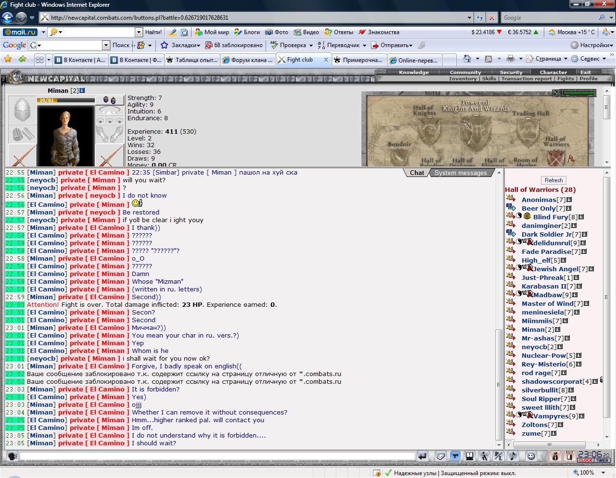Click the save chat floppy disk icon
Viewport: 616px width, 478px height.
(x=470, y=456)
